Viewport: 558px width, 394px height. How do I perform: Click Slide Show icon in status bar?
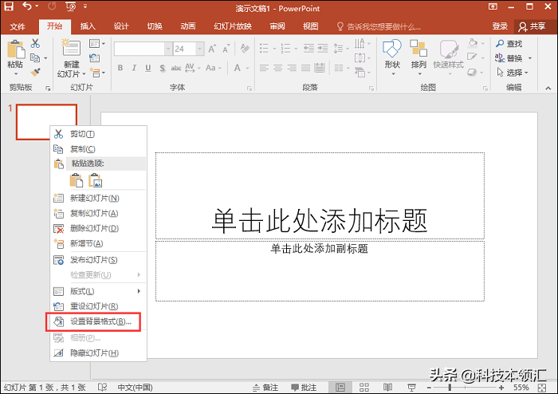(412, 388)
